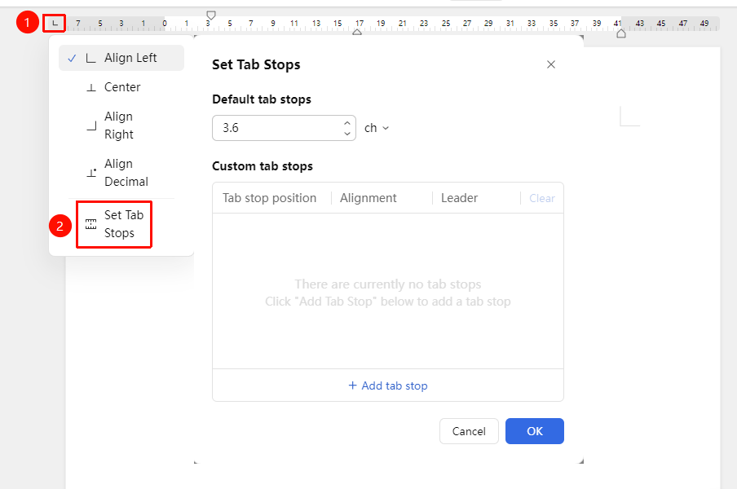The image size is (737, 489).
Task: Decrease the default tab stops value
Action: click(347, 134)
